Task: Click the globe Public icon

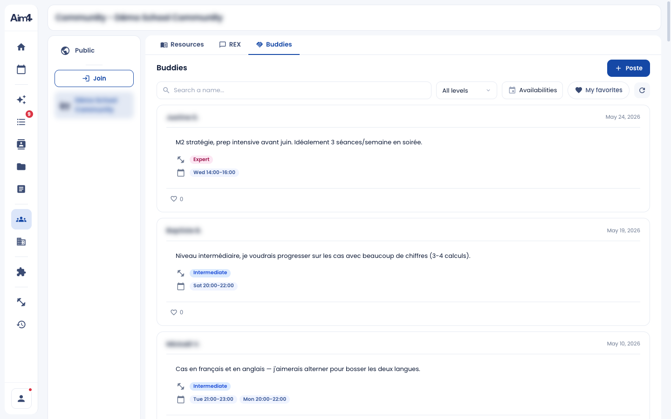Action: 65,51
